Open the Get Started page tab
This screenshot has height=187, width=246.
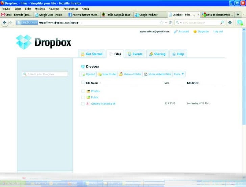(x=92, y=54)
